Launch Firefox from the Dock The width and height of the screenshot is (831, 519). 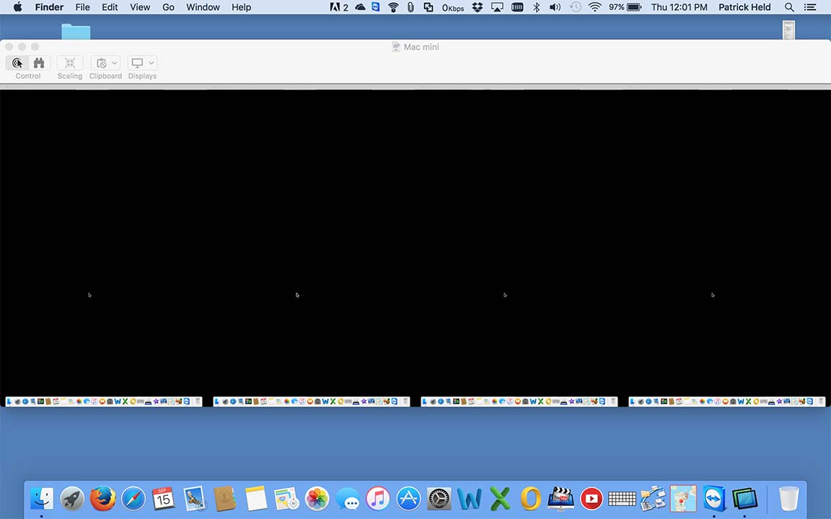coord(103,498)
